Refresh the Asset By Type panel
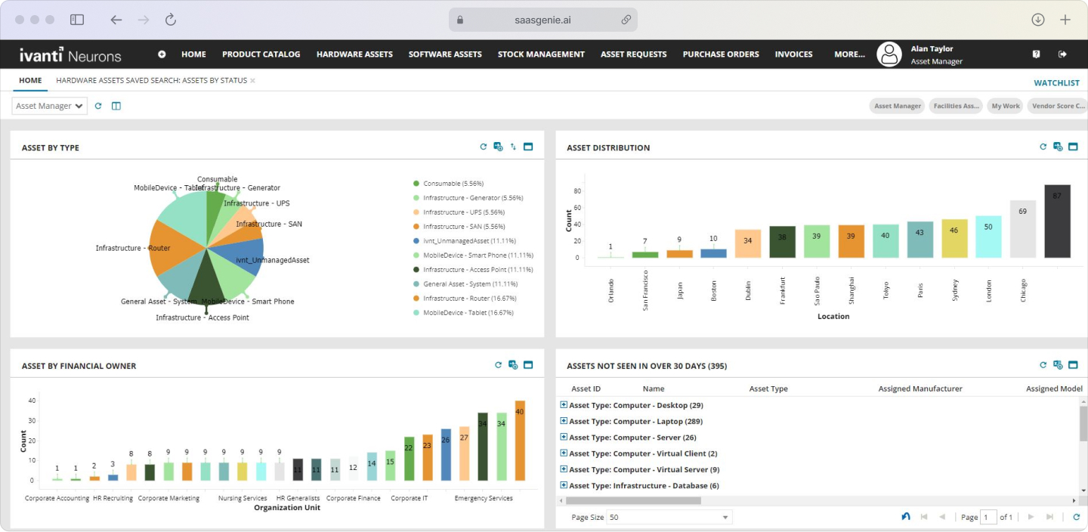The height and width of the screenshot is (532, 1088). [484, 147]
